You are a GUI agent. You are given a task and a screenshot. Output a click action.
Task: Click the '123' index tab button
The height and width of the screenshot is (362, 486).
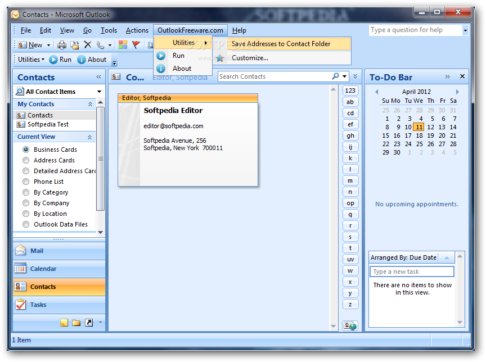[x=350, y=90]
